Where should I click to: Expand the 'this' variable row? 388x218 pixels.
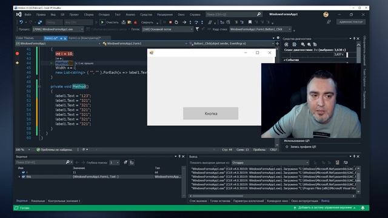point(19,177)
